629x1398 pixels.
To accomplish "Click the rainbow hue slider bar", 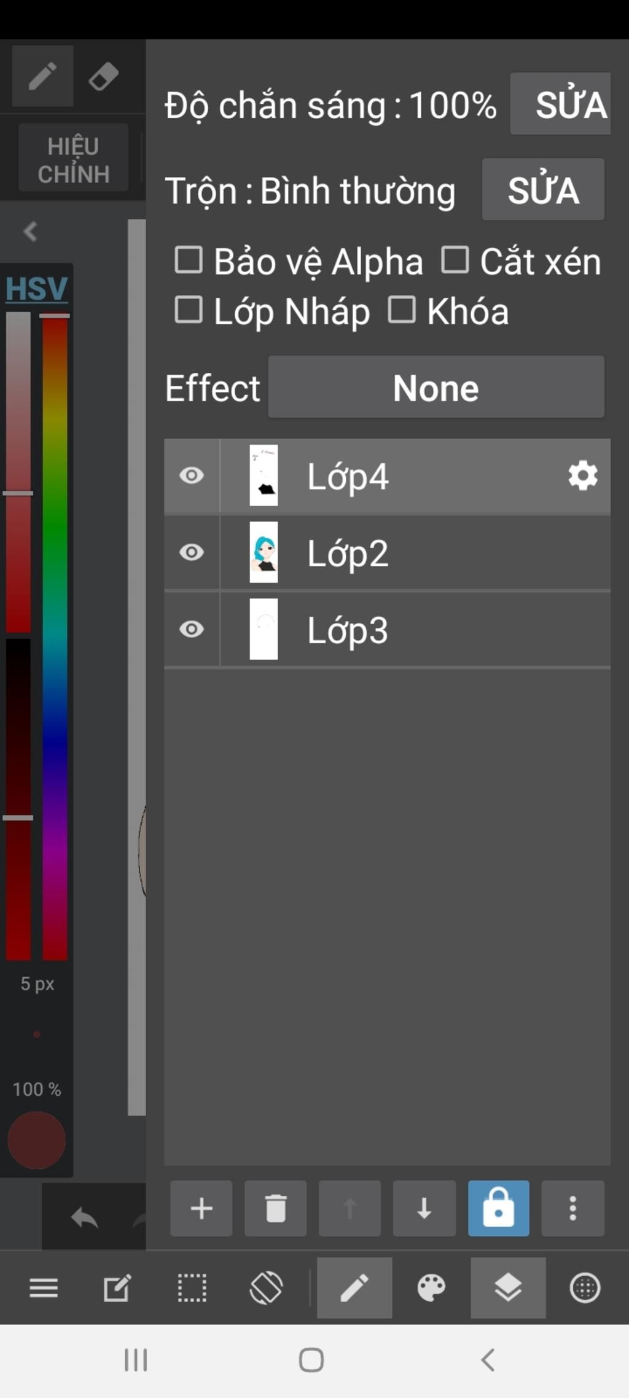I will pyautogui.click(x=55, y=639).
